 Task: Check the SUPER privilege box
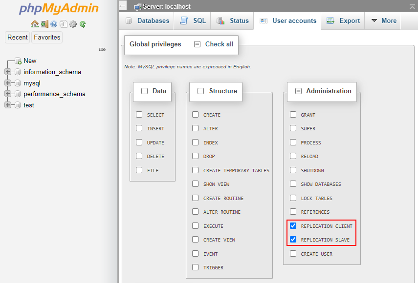click(293, 128)
